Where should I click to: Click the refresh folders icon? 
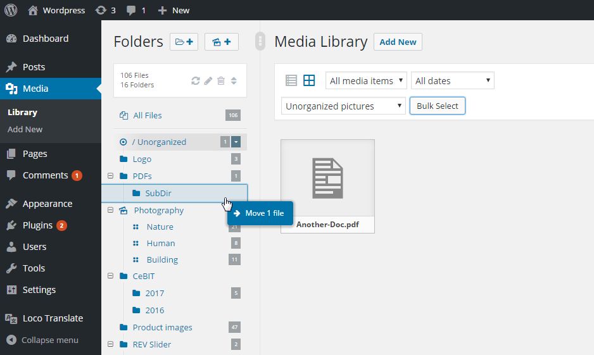[x=196, y=80]
